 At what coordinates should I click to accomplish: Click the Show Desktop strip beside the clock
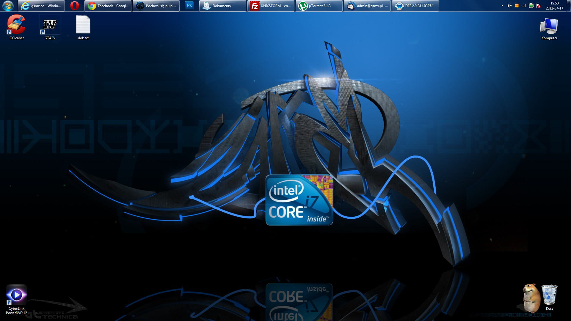pos(569,6)
